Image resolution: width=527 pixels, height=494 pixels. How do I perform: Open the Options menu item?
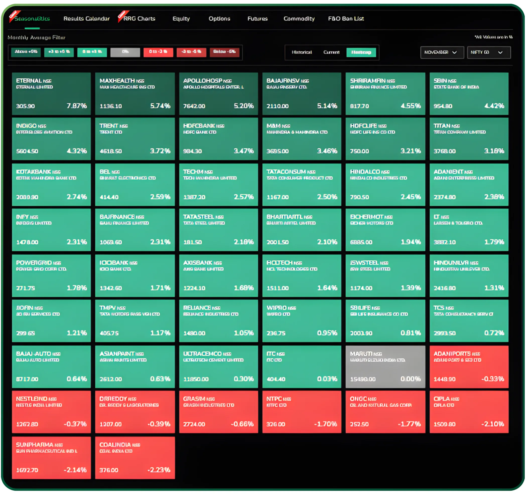coord(220,19)
